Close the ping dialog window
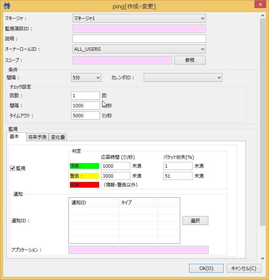Viewport: 269px width, 280px height. [x=261, y=5]
